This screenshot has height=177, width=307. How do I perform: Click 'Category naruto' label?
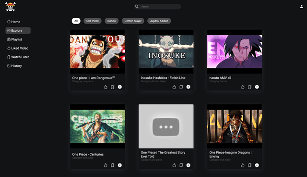click(x=218, y=81)
